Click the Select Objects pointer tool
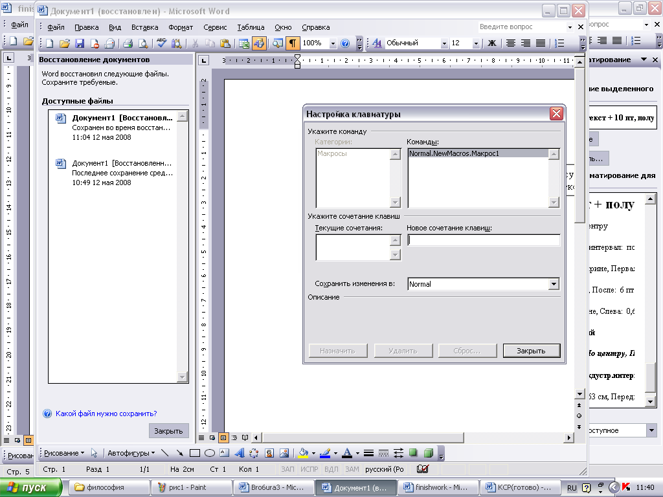This screenshot has width=663, height=497. [94, 453]
